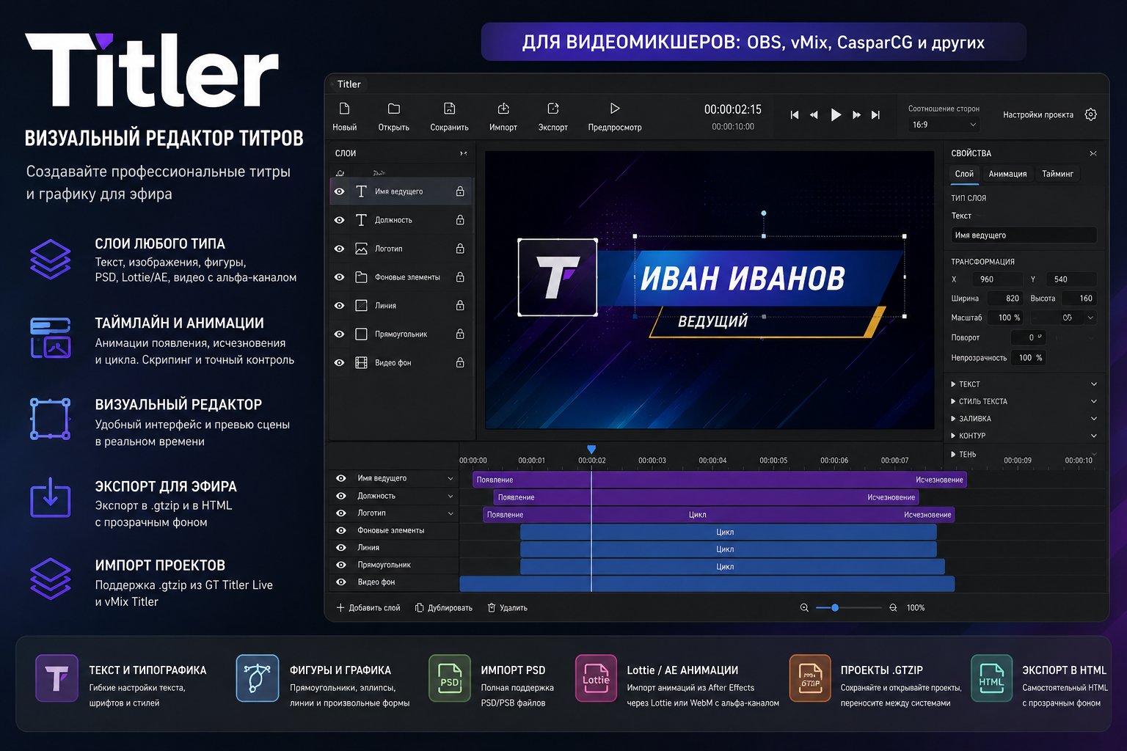Open project settings gear icon
The height and width of the screenshot is (751, 1127).
click(x=1091, y=114)
